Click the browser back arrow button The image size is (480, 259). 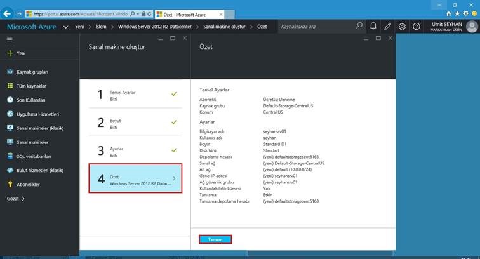click(7, 13)
